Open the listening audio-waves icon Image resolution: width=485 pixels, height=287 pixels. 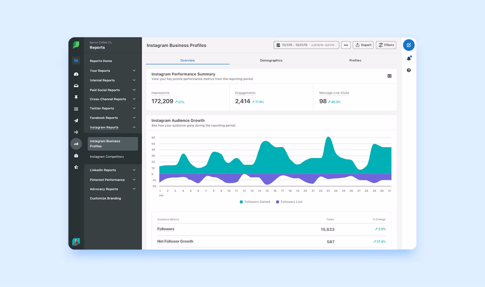pos(76,132)
